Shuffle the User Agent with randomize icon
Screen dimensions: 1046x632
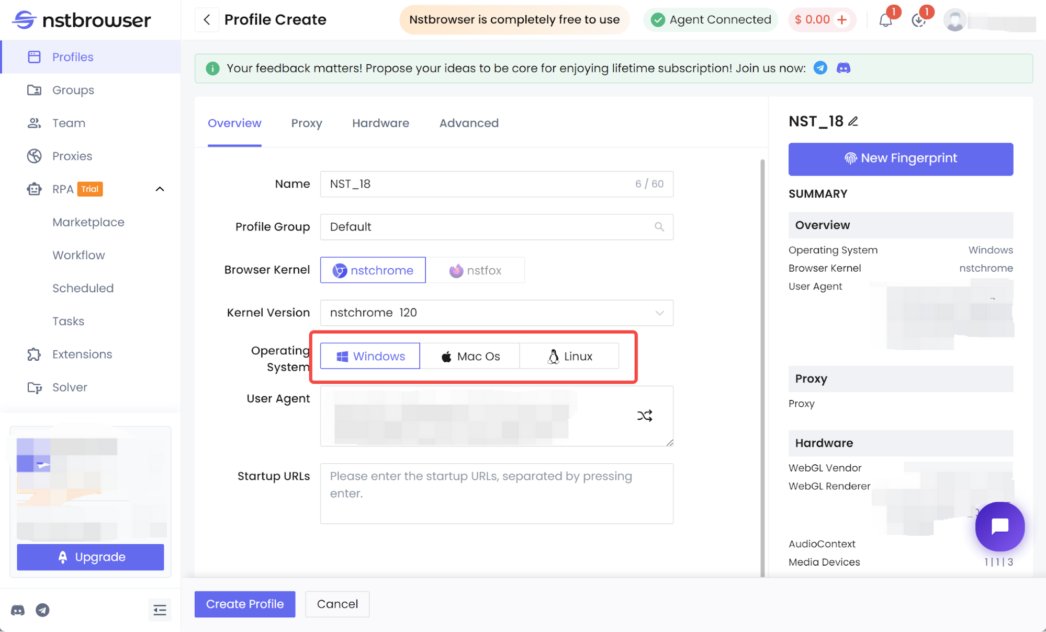pos(646,416)
